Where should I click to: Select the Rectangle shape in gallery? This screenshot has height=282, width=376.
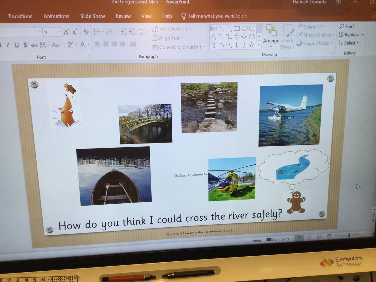(x=237, y=28)
